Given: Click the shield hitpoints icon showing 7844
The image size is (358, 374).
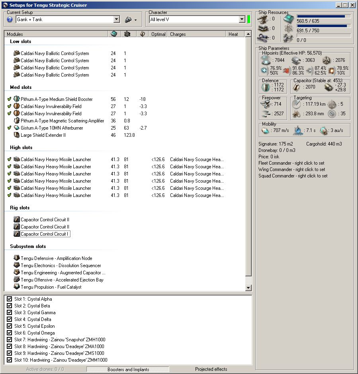Looking at the screenshot, I should pos(266,60).
